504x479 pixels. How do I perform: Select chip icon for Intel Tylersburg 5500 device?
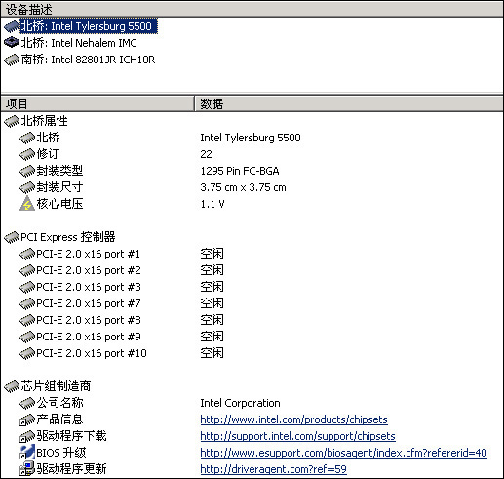[12, 26]
